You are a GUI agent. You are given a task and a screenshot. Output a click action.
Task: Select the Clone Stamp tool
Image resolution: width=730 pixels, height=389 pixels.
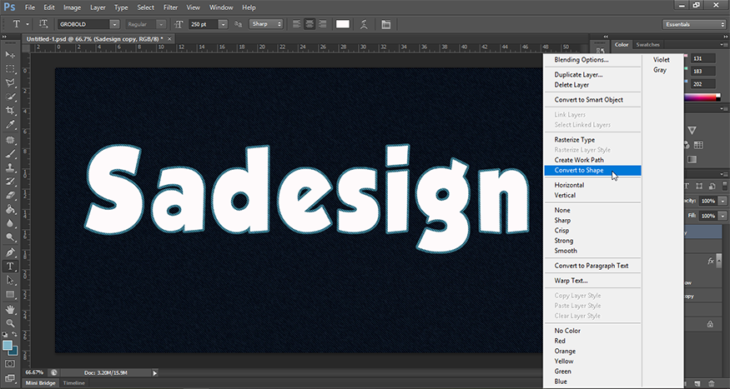pyautogui.click(x=10, y=167)
